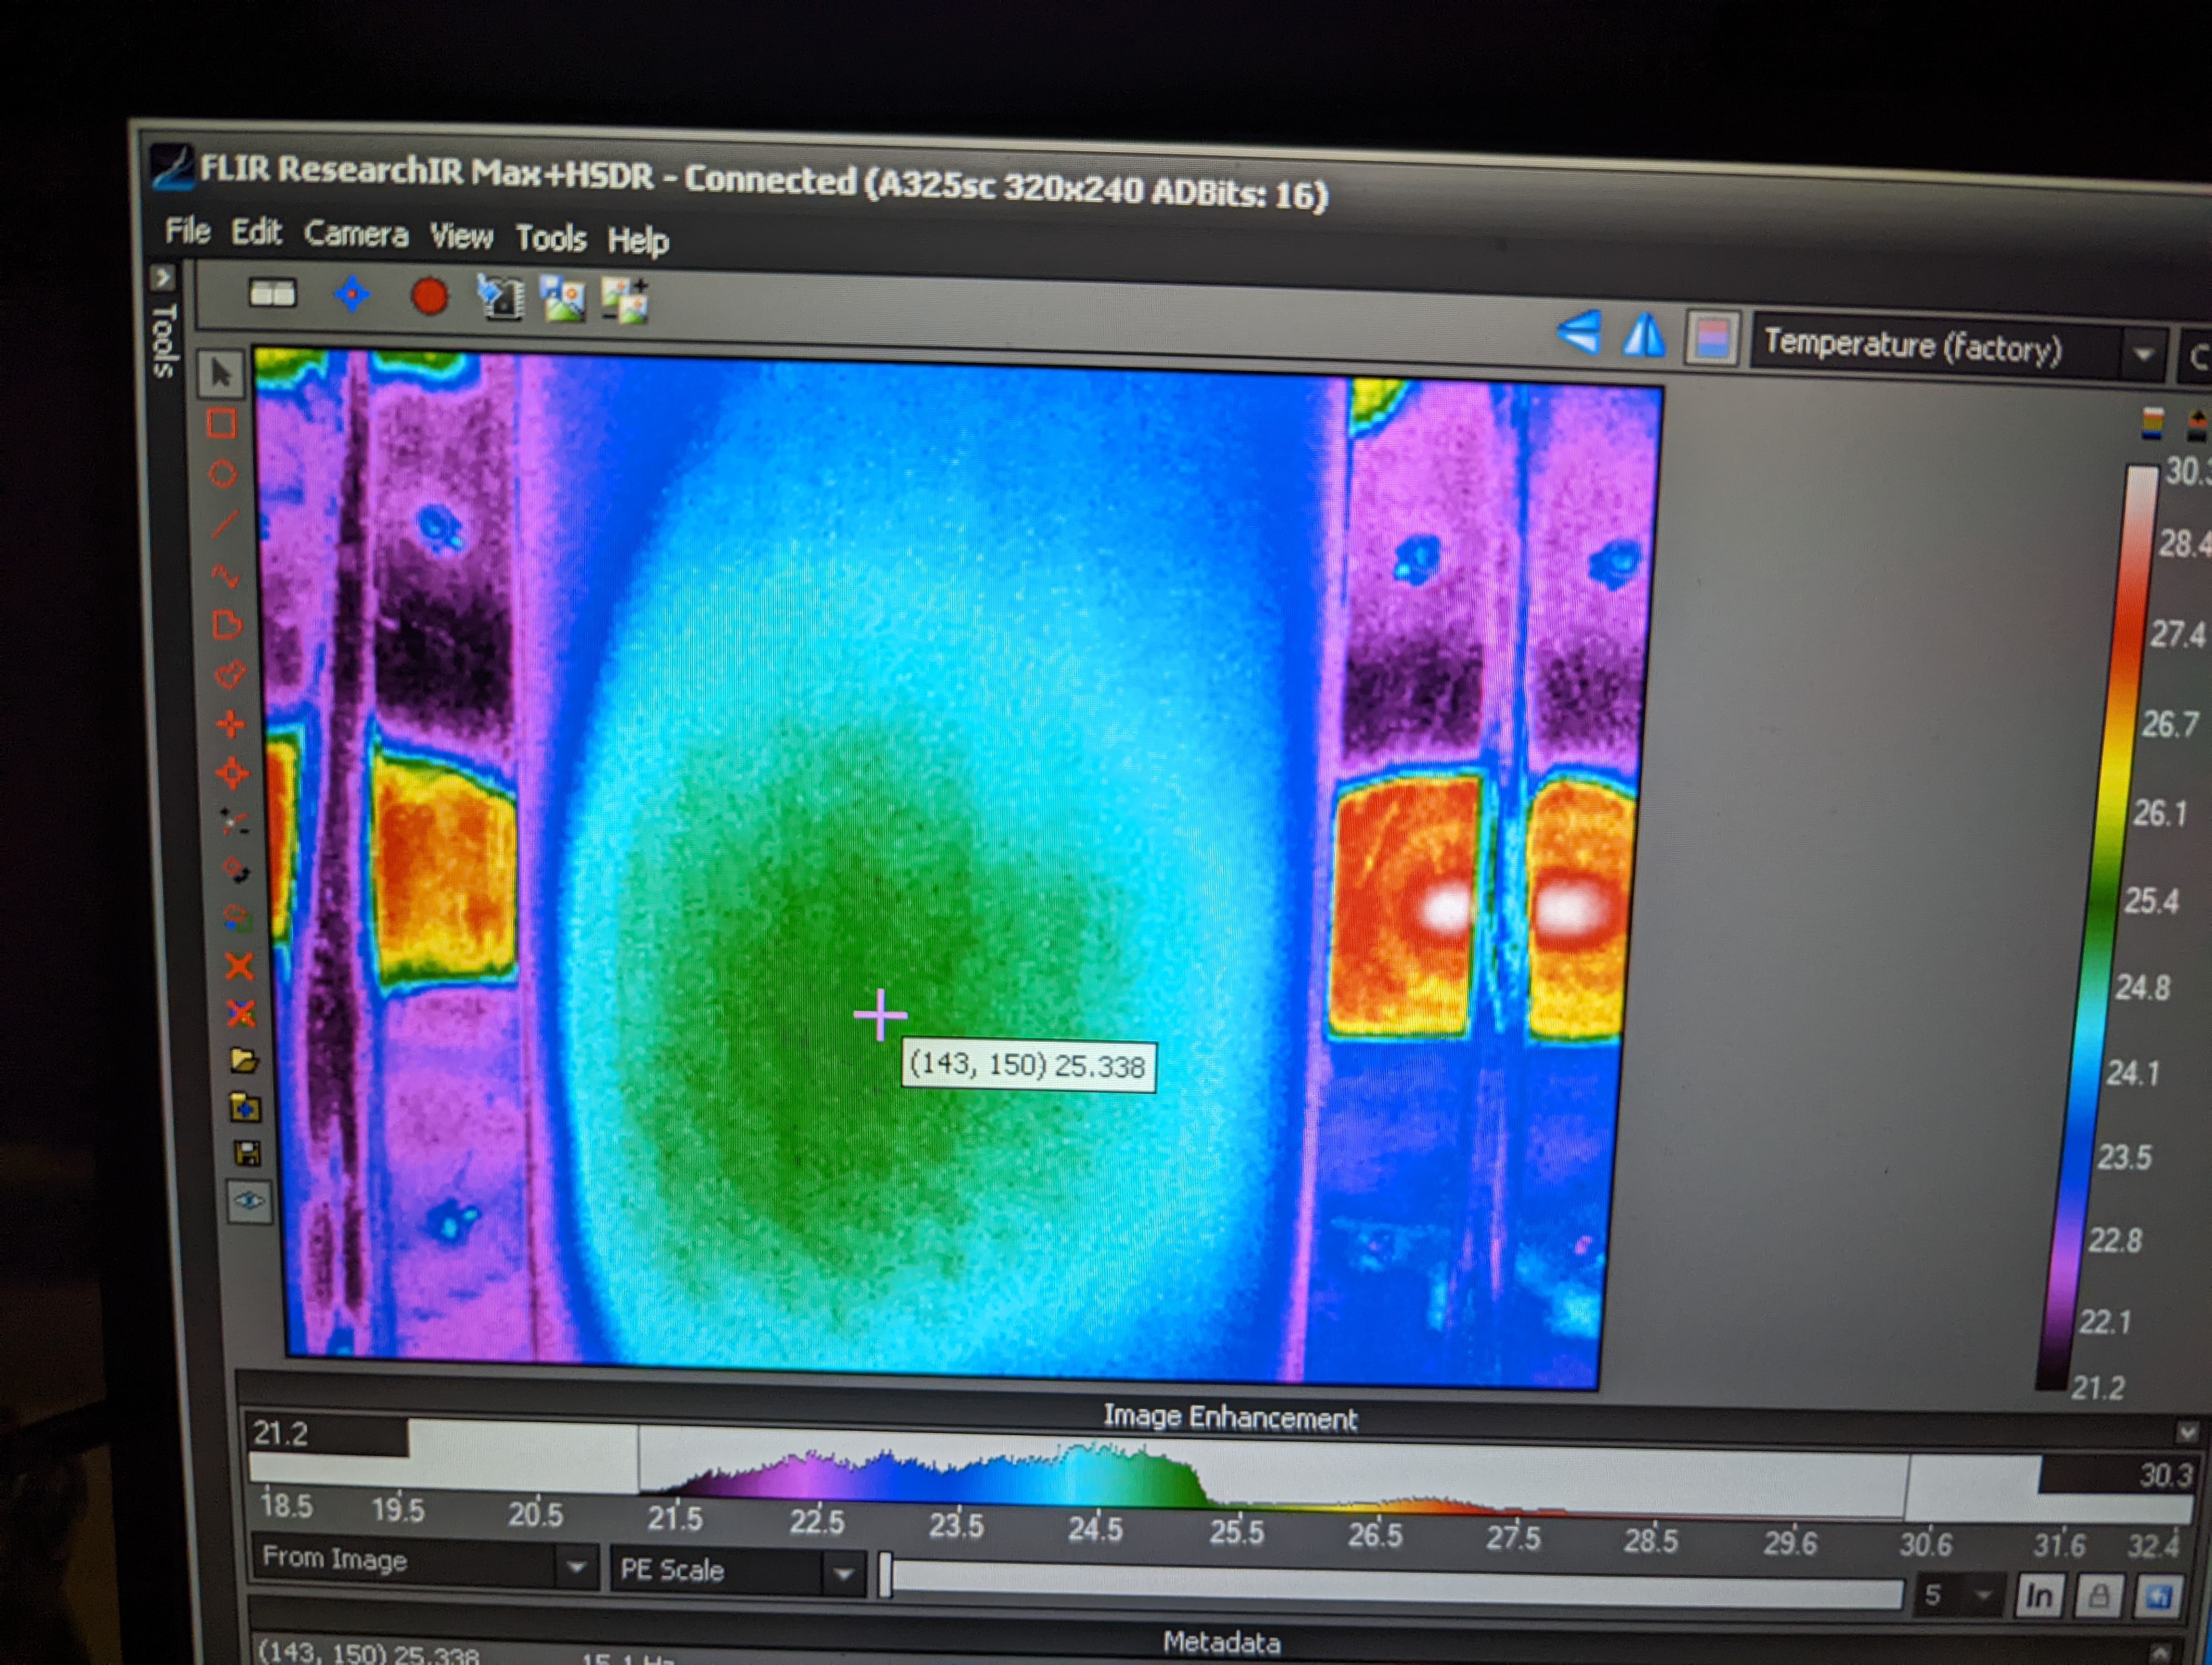Select the straight line ROI tool

pos(224,524)
